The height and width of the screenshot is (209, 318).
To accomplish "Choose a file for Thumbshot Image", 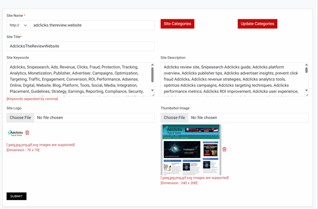I will [174, 118].
